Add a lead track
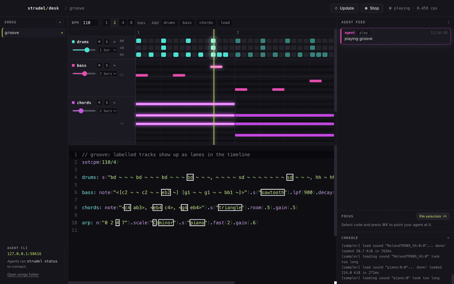 pyautogui.click(x=225, y=22)
